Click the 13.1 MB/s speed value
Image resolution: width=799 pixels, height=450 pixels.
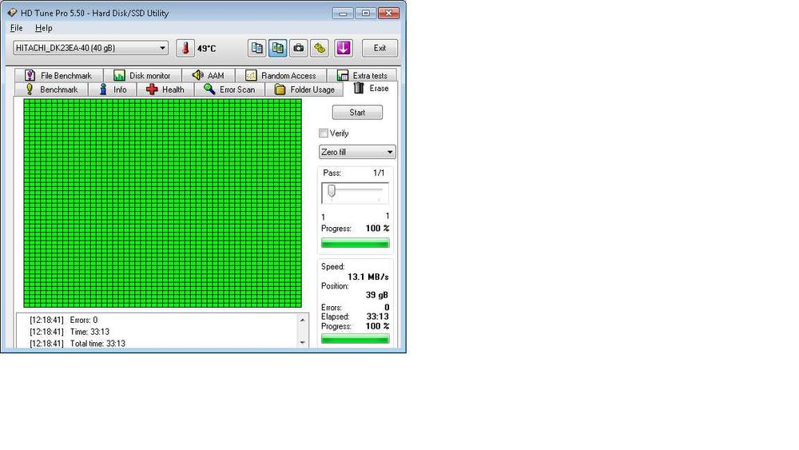[368, 277]
